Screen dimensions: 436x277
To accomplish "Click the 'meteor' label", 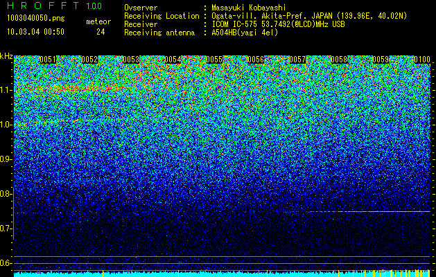I will (98, 21).
